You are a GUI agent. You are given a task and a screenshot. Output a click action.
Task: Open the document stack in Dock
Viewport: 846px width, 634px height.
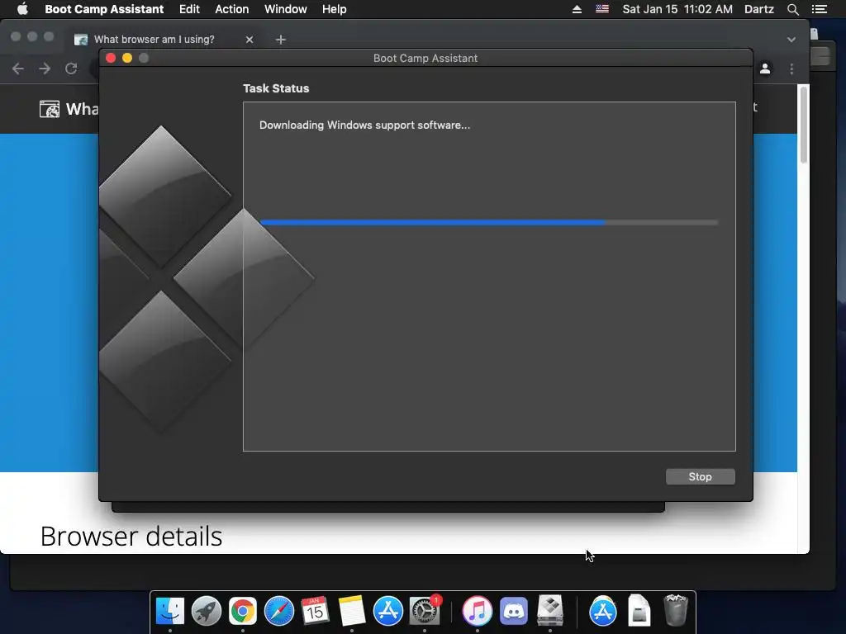(x=639, y=610)
